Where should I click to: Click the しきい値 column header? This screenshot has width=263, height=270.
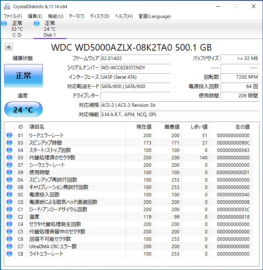click(x=196, y=127)
